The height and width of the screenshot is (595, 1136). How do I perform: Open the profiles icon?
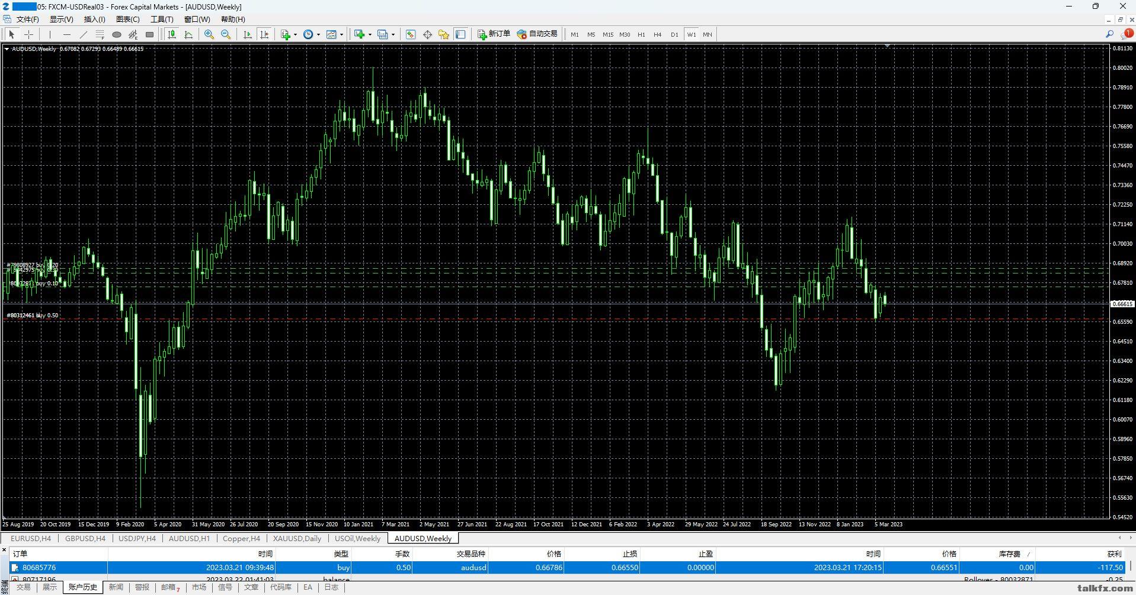[383, 34]
